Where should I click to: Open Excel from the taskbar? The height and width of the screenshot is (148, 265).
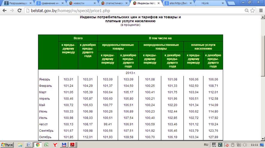coord(46,145)
